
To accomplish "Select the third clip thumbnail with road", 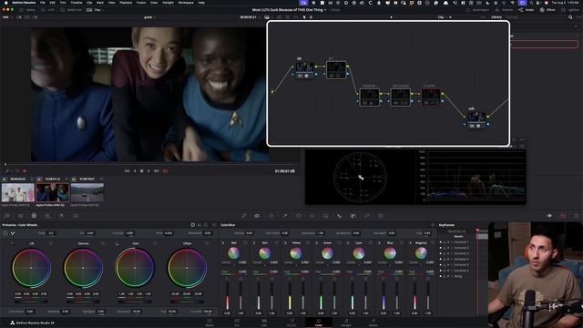I will tap(87, 192).
